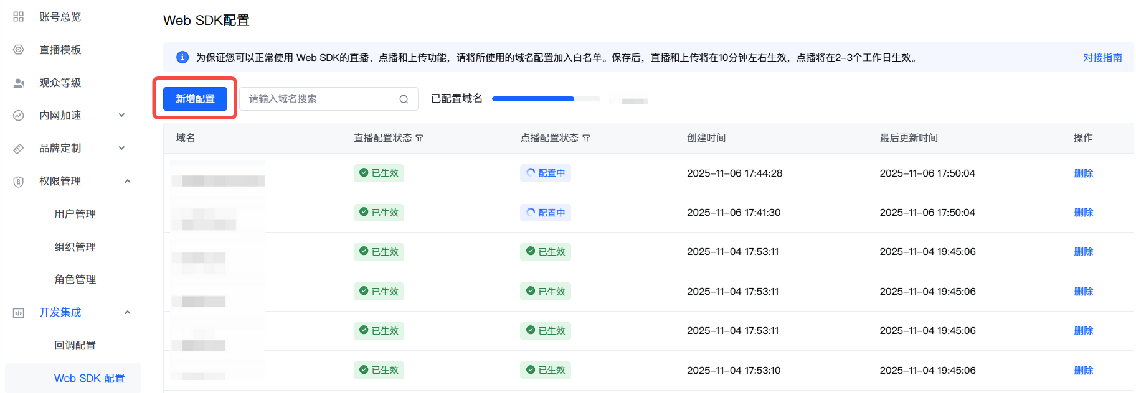Collapse the 权限管理 menu chevron
The height and width of the screenshot is (393, 1136).
[128, 181]
